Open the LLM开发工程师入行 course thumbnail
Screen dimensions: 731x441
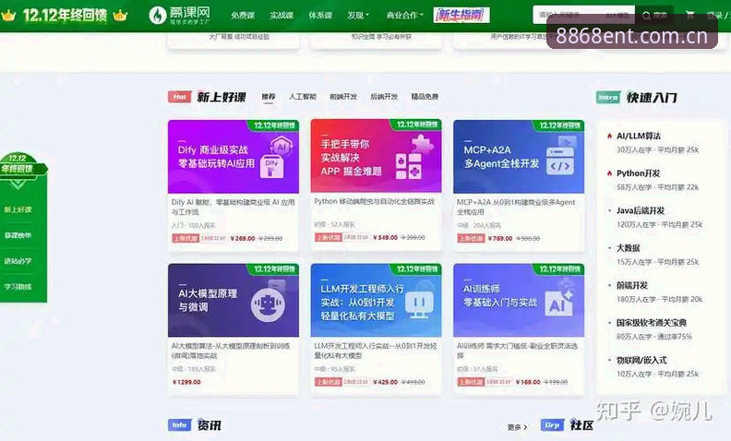376,300
